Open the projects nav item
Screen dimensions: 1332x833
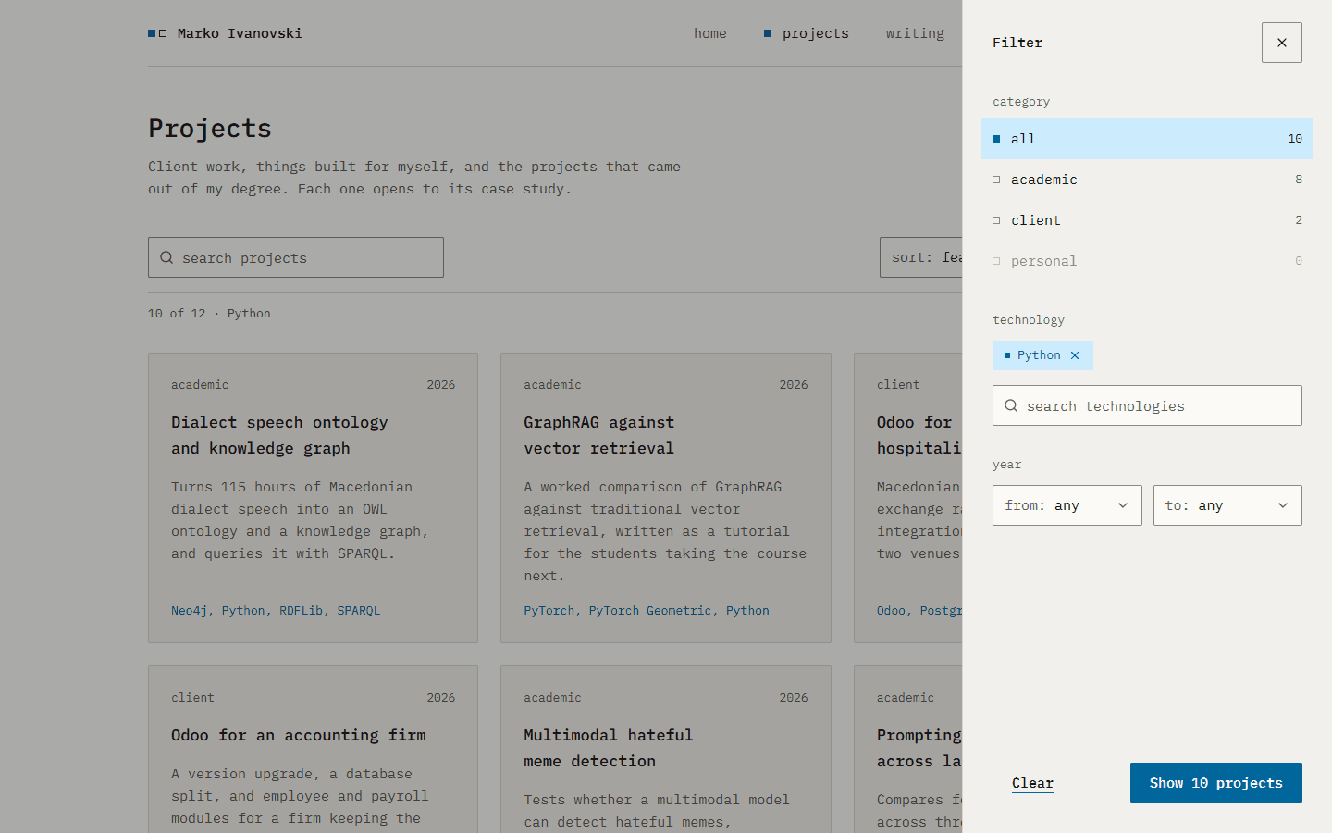pos(807,33)
